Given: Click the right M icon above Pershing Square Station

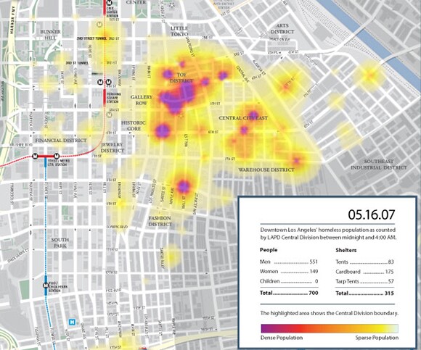Looking at the screenshot, I should [x=108, y=82].
